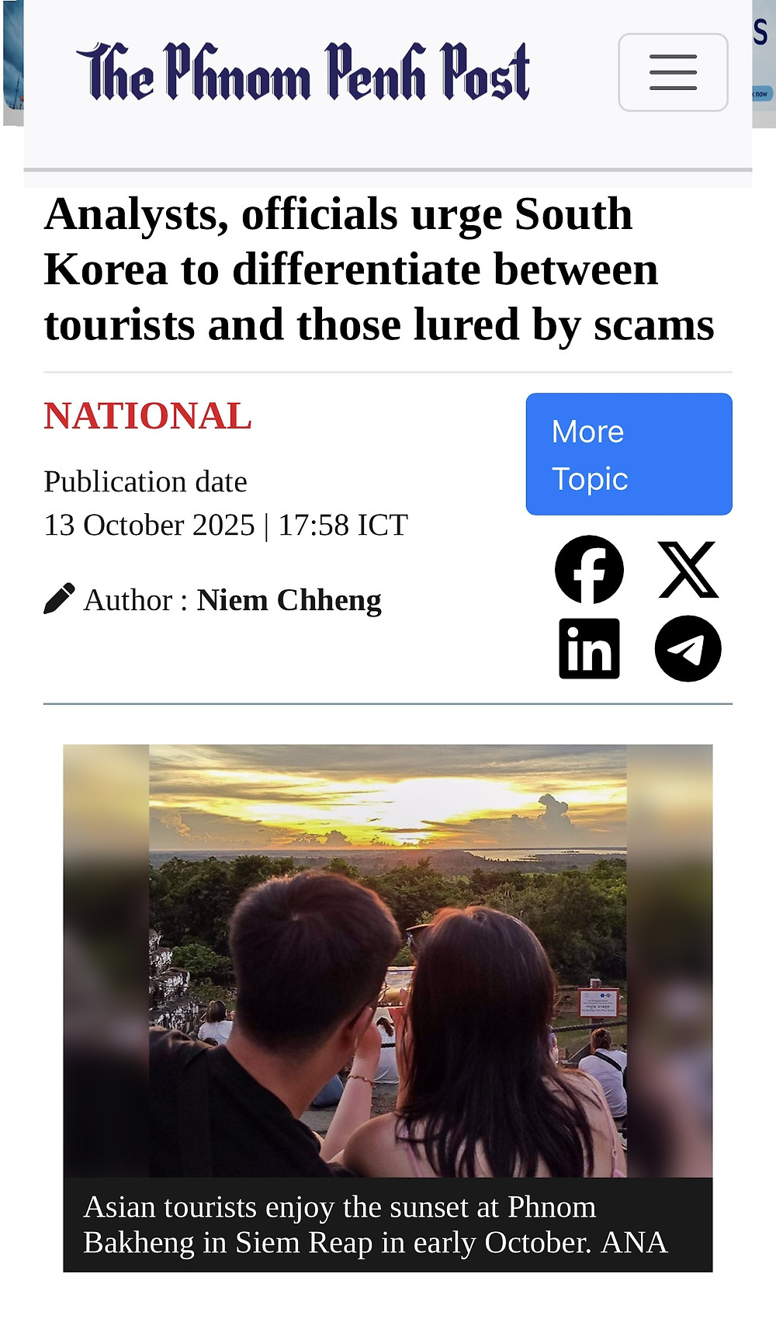The width and height of the screenshot is (776, 1319).
Task: Share article on Facebook
Action: point(589,569)
